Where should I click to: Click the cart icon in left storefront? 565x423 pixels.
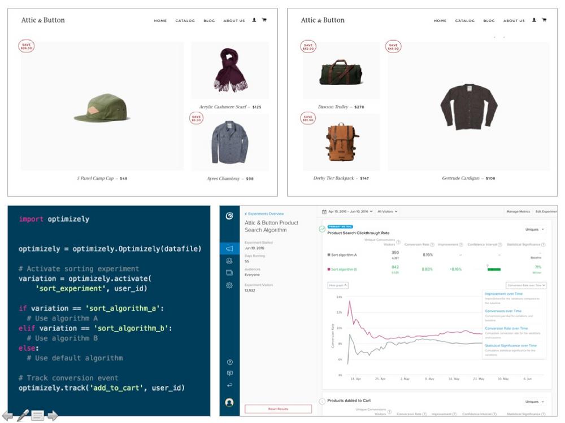(264, 20)
